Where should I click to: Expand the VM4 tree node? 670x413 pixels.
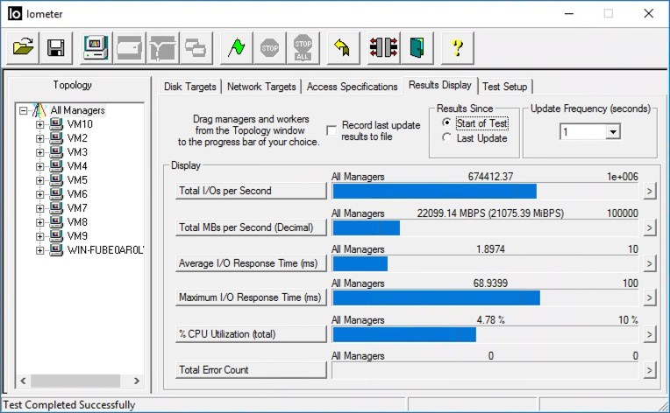point(39,166)
